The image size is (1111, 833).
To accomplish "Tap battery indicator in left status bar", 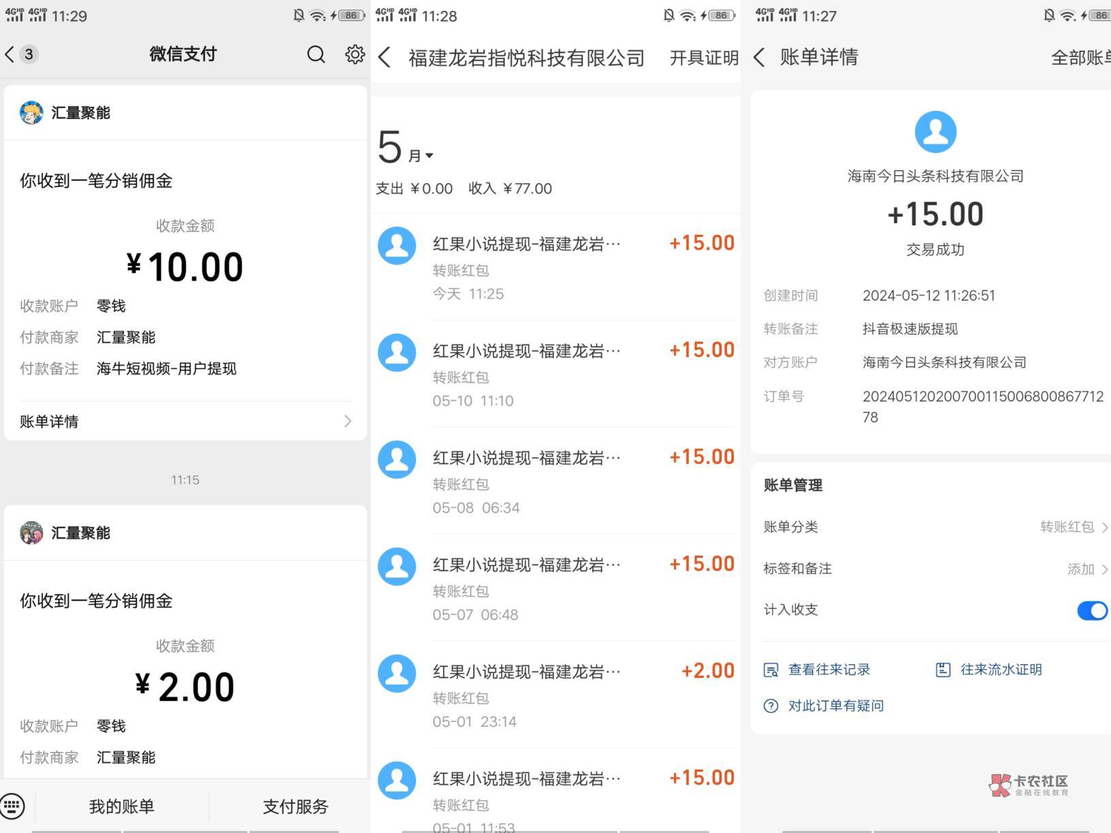I will point(351,15).
